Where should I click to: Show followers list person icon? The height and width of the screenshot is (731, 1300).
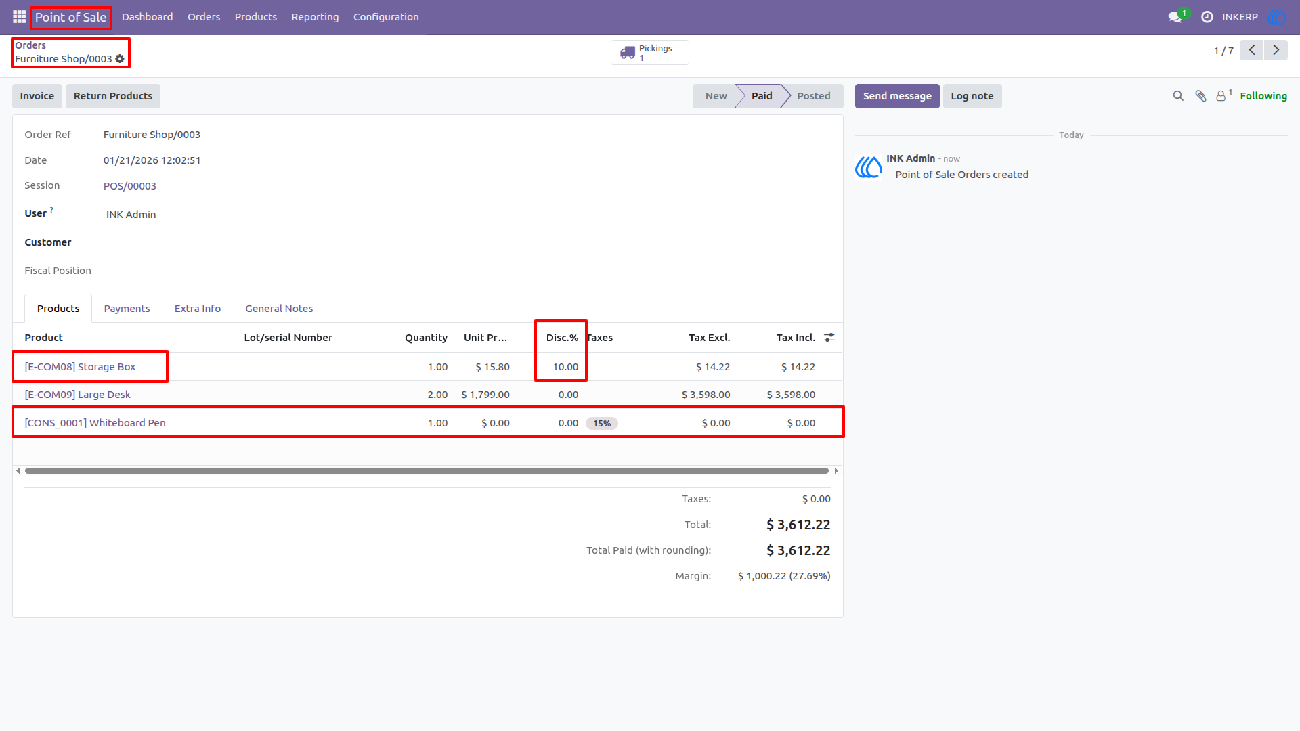tap(1221, 96)
